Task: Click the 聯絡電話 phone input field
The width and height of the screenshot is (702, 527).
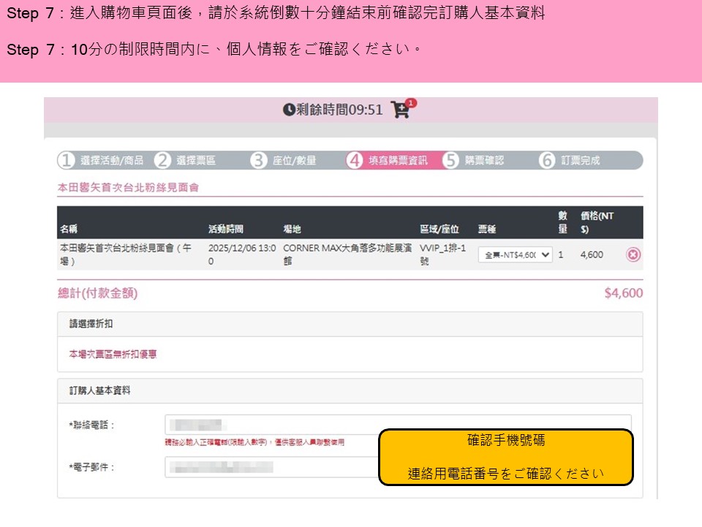Action: (271, 425)
